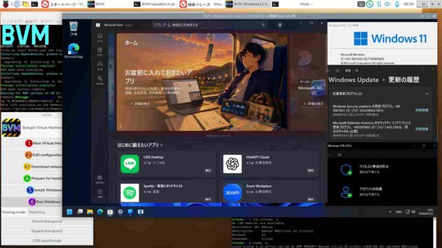Switch to BVM Windows11 taskbar window entry

point(247,4)
